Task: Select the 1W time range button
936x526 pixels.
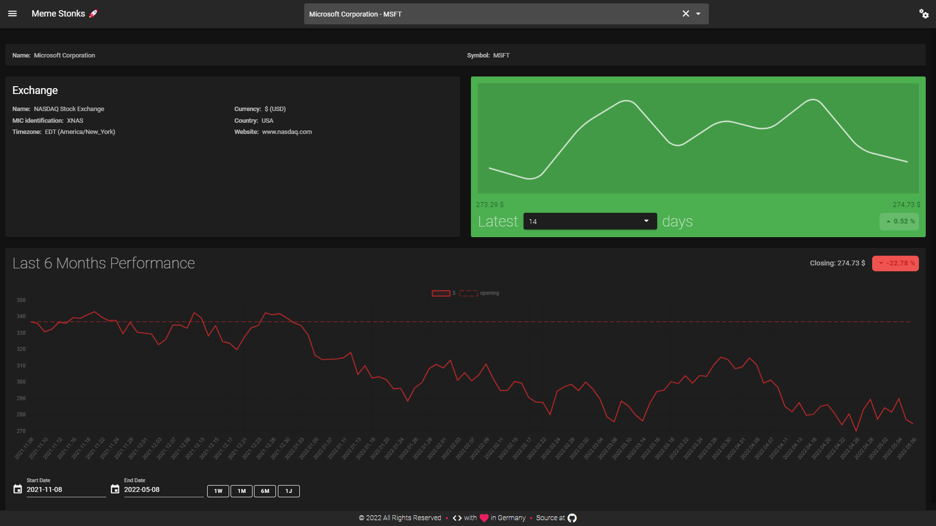Action: [218, 491]
